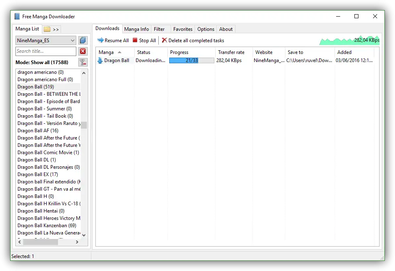Open the Options tab
Screen dimensions: 395x271
coord(206,29)
